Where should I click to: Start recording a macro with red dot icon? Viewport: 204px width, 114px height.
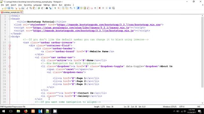tap(99, 8)
